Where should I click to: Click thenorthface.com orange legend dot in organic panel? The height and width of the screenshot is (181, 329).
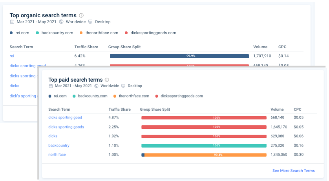pyautogui.click(x=81, y=33)
